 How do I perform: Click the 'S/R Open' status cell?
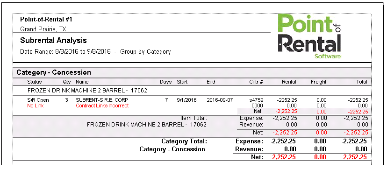click(38, 100)
